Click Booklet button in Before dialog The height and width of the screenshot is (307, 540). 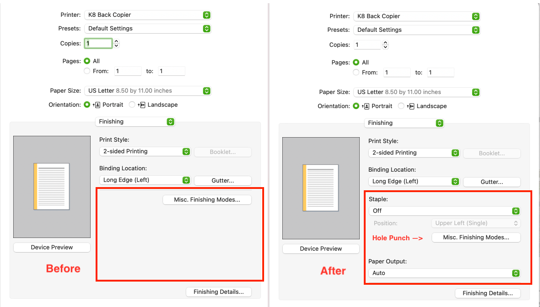coord(223,152)
